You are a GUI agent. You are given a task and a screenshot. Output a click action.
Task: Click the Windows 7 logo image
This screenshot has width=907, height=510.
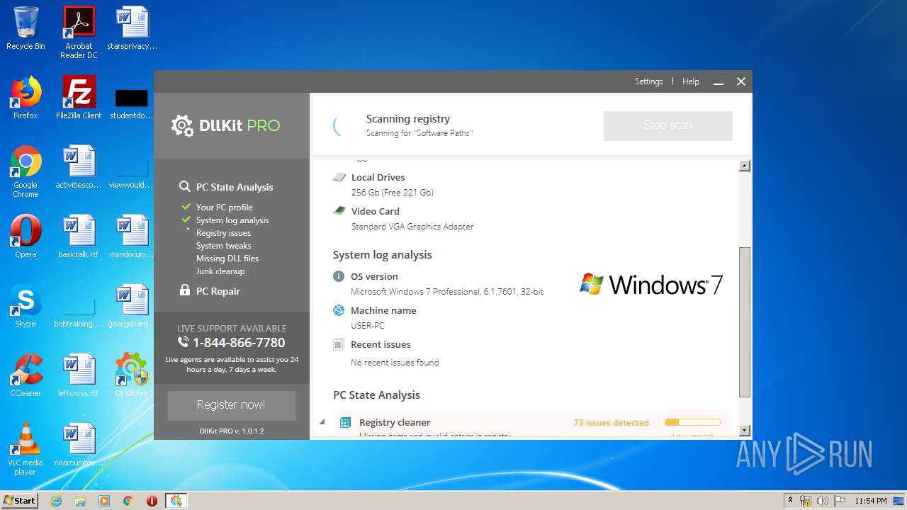[651, 285]
